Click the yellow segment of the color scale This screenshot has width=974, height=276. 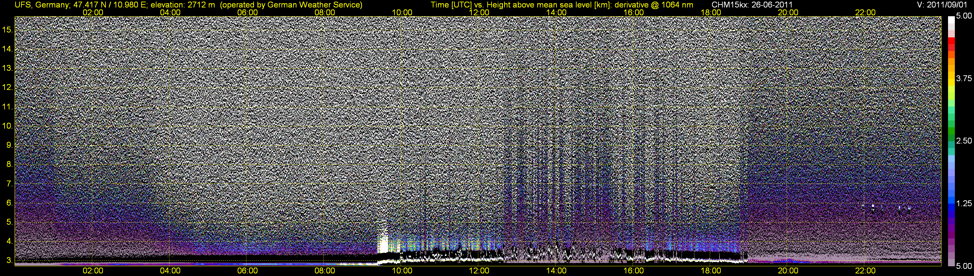[951, 82]
